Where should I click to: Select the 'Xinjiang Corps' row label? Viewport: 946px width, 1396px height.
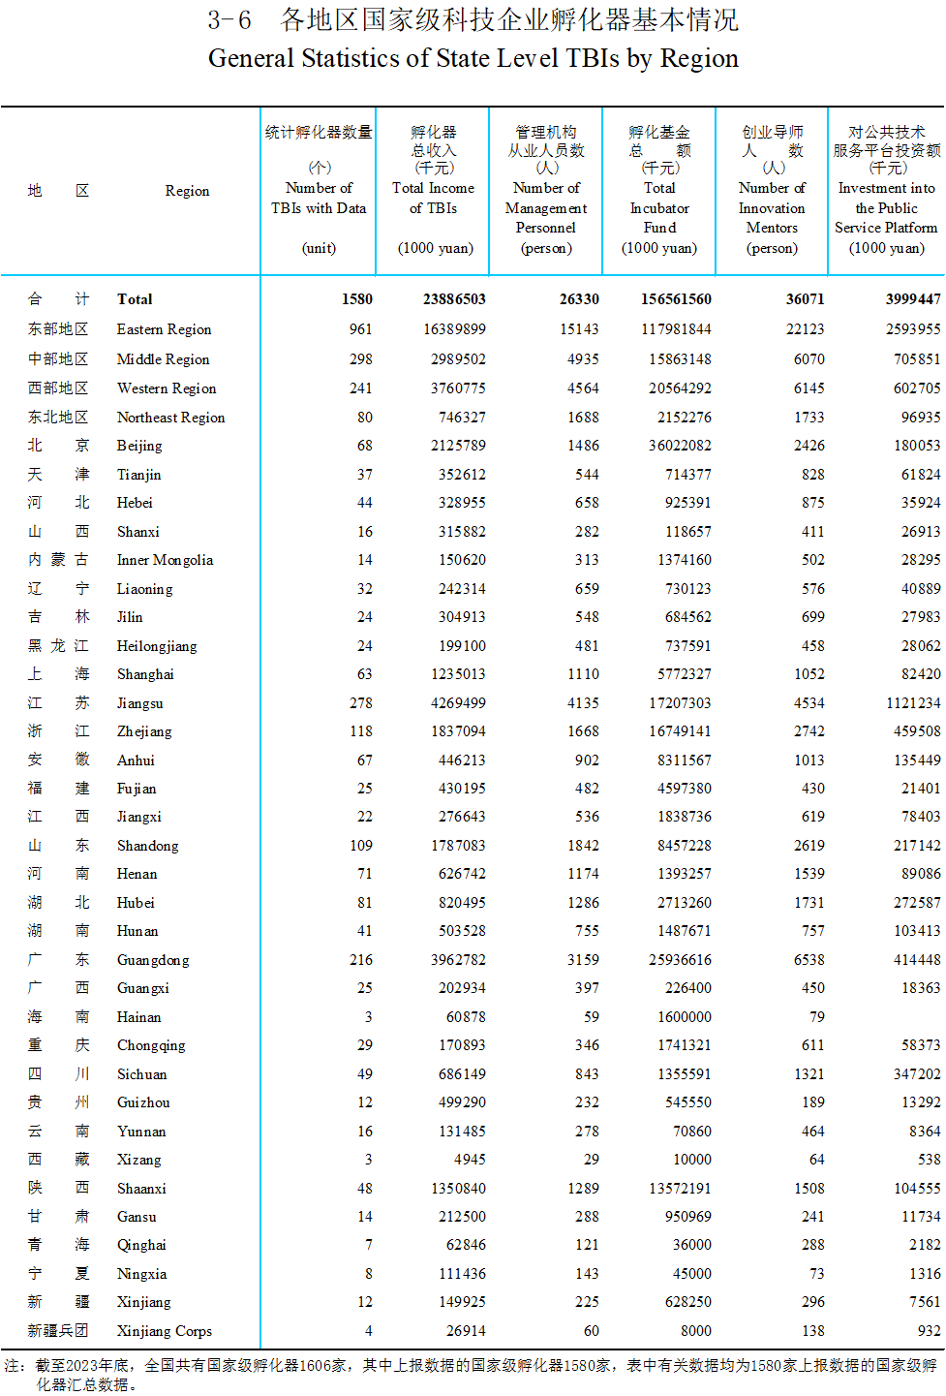tap(164, 1331)
